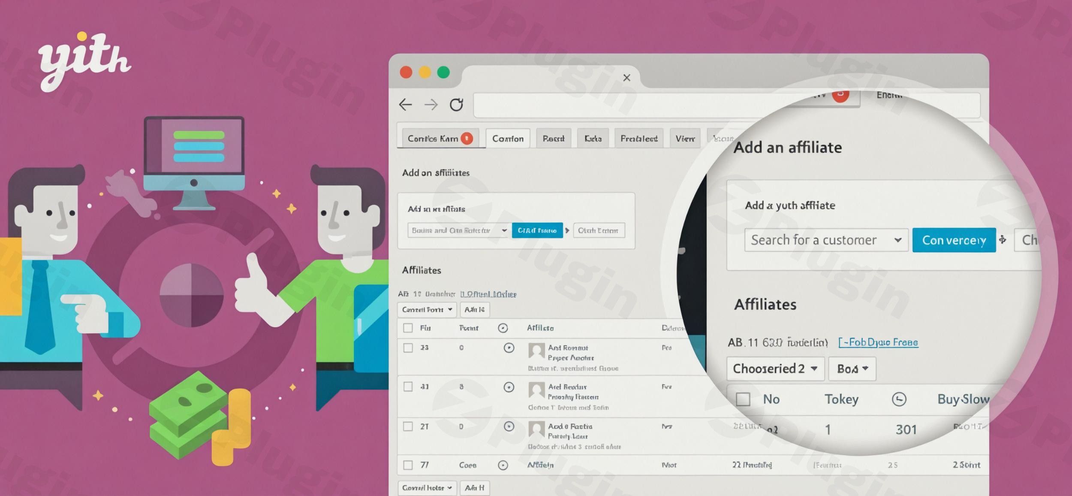Sort by the 'Buy Slow' column header
This screenshot has height=496, width=1072.
coord(963,399)
